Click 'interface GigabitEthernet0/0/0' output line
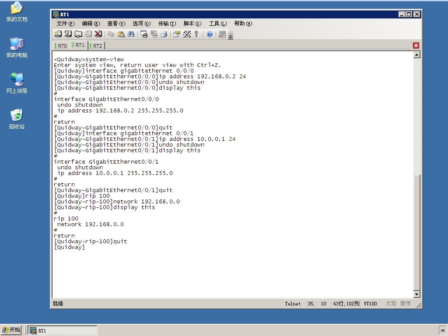Image resolution: width=448 pixels, height=336 pixels. (x=106, y=99)
